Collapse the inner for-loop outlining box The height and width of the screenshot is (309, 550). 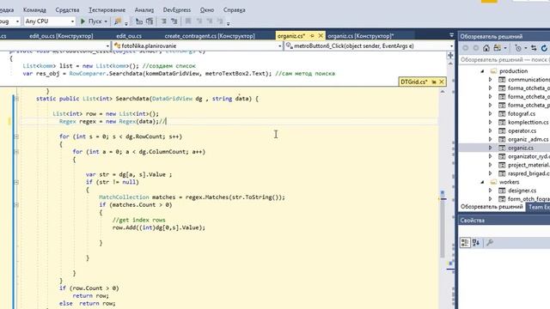click(x=16, y=152)
